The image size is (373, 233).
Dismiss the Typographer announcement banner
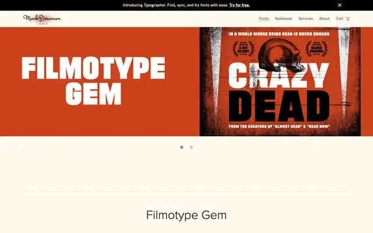[x=340, y=5]
